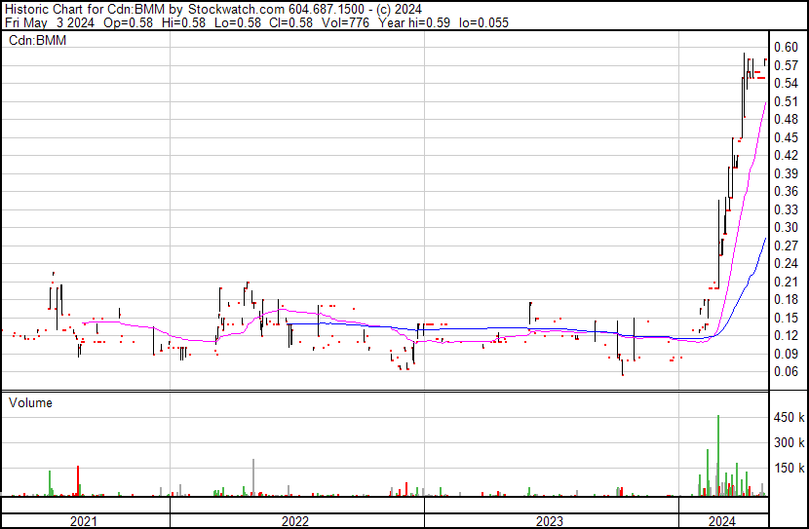Click the 2023 price low bar near 0.055
Screen dimensions: 809x529
tap(623, 367)
